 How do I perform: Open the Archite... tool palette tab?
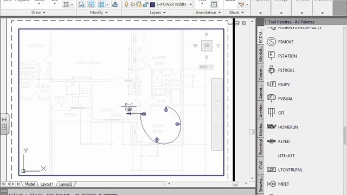pyautogui.click(x=261, y=110)
